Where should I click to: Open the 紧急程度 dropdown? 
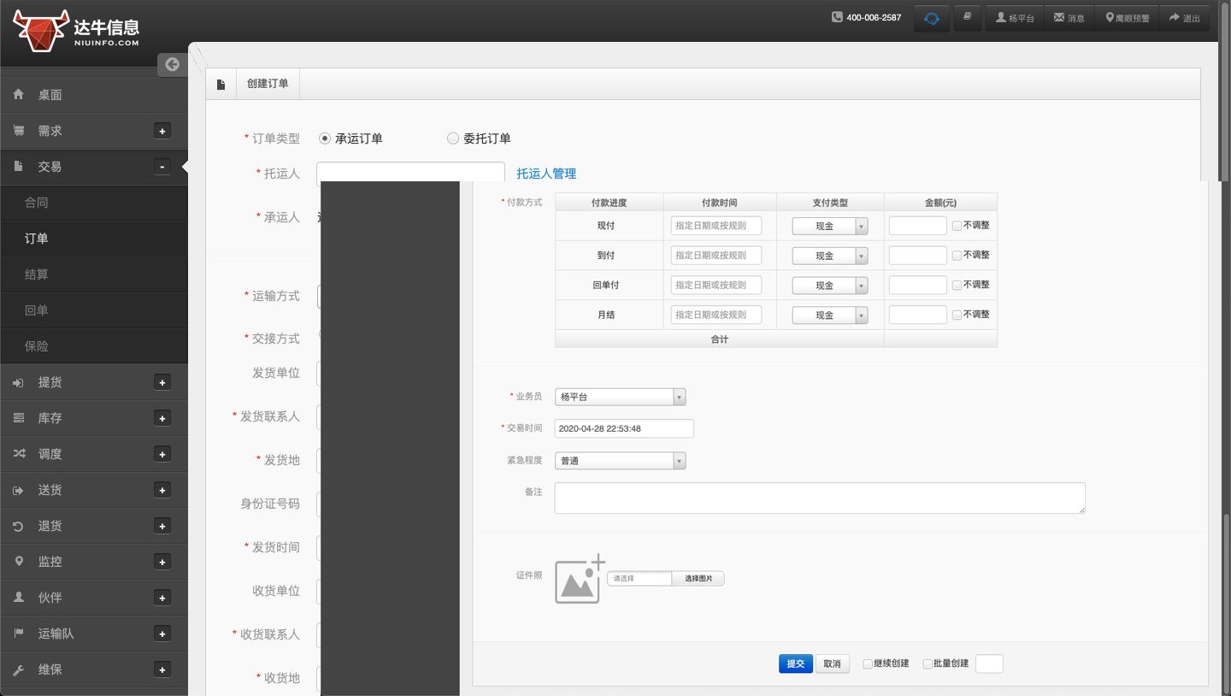620,461
